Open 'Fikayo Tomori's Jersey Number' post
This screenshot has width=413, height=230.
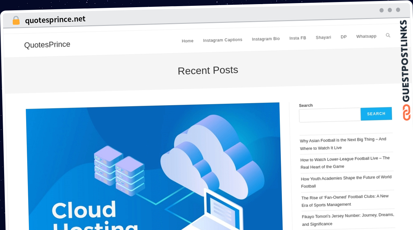click(x=348, y=219)
